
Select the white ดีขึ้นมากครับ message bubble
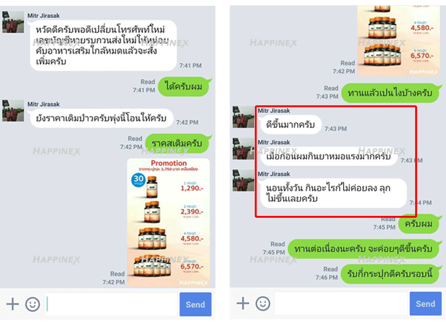coord(291,124)
